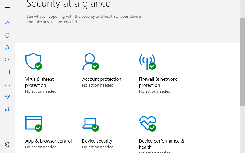The image size is (245, 153).
Task: Open Firewall & network antenna sidebar icon
Action: pos(7,60)
